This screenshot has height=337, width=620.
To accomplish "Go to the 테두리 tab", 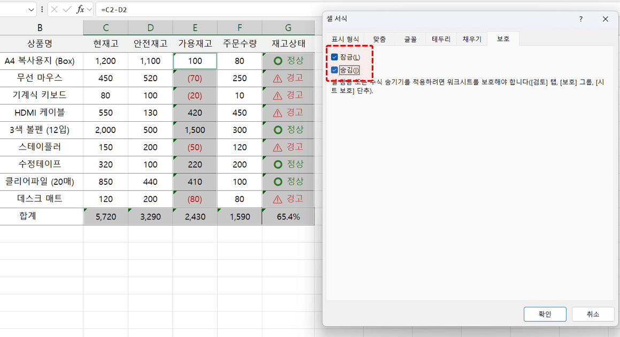I will (x=441, y=39).
